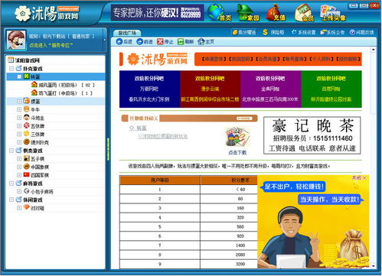Viewport: 382px width, 276px height.
Task: Collapse the 棋类游戏 category
Action: click(11, 151)
